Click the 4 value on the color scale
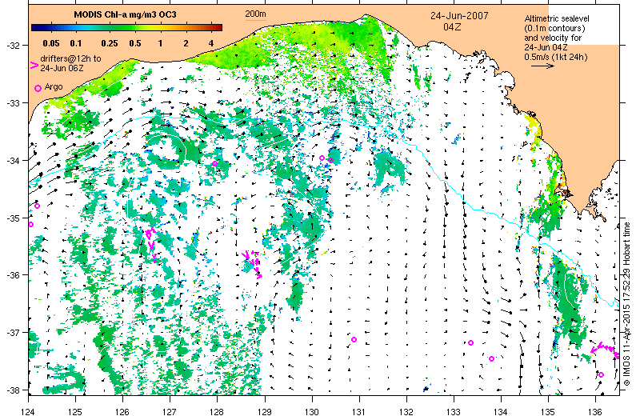640x416 pixels. click(x=210, y=43)
